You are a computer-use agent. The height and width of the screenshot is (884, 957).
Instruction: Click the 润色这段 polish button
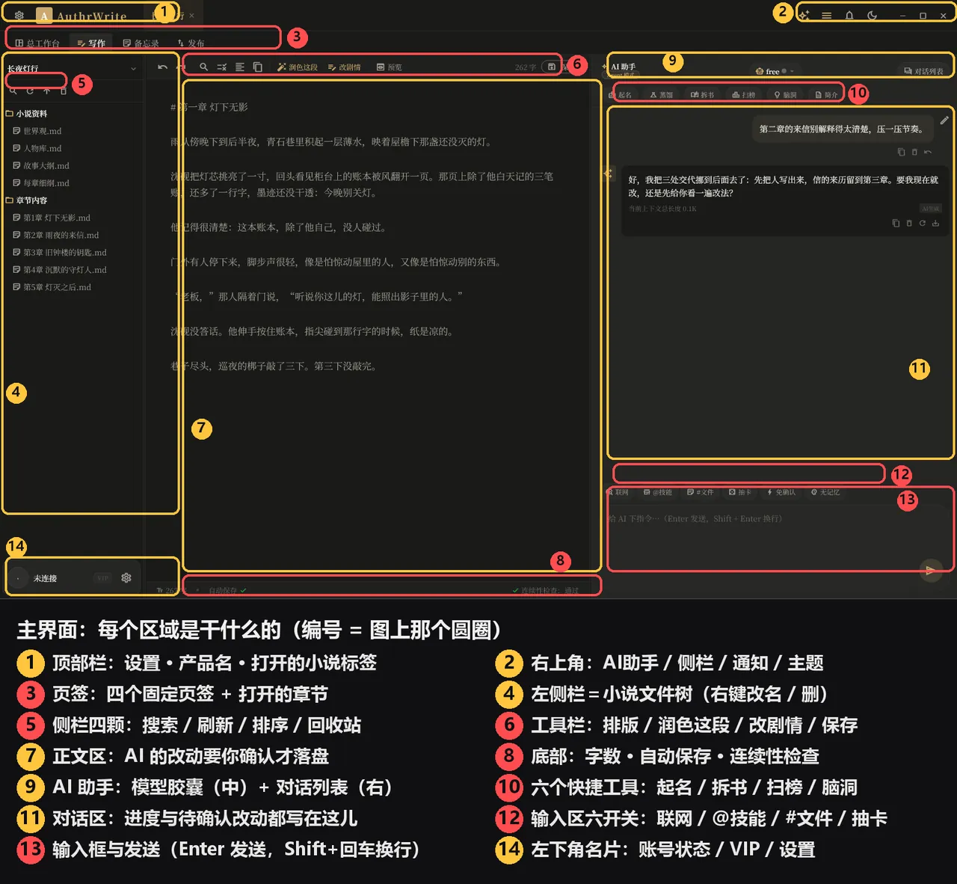tap(298, 67)
